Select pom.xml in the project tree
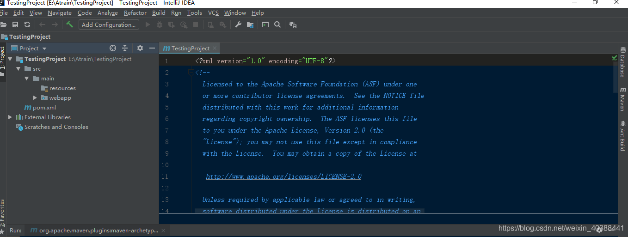The image size is (628, 237). coord(40,108)
